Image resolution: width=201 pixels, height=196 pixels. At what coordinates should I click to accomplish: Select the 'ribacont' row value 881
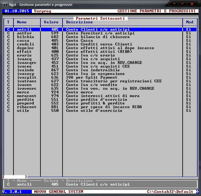(55, 107)
